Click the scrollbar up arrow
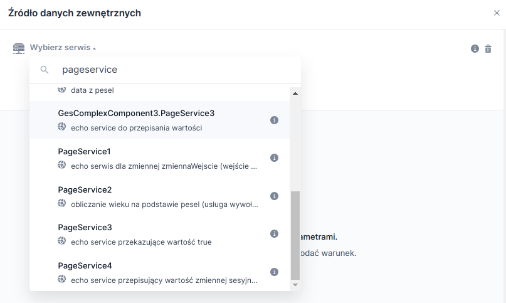The height and width of the screenshot is (303, 506). [x=295, y=93]
